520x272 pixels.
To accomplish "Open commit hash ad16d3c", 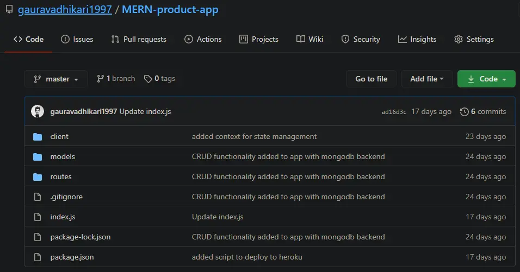I will tap(394, 112).
